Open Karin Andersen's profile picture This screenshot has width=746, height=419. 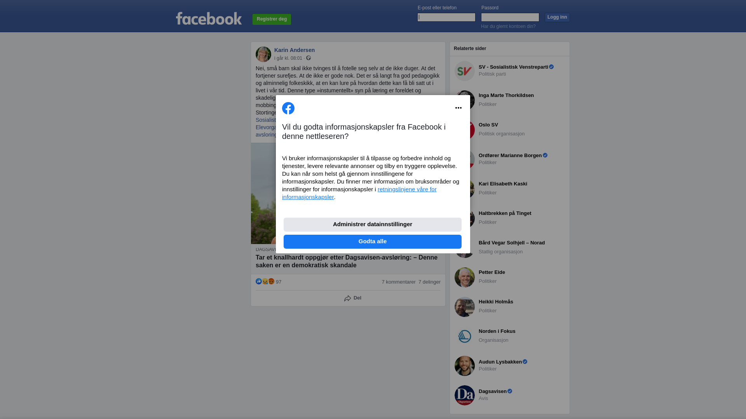pyautogui.click(x=263, y=54)
